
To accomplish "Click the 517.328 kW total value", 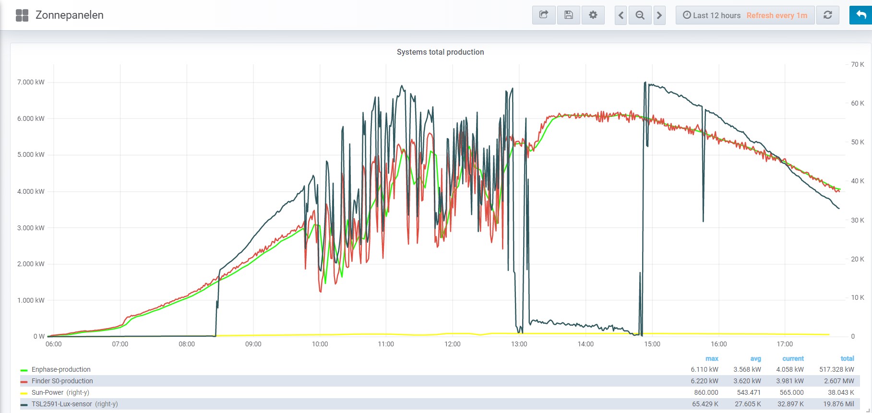I will (836, 369).
